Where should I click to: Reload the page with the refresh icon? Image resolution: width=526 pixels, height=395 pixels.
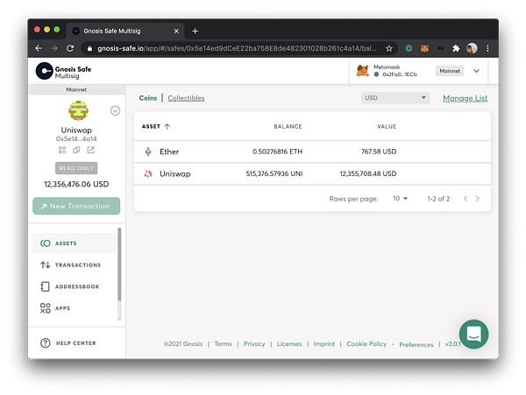click(70, 48)
